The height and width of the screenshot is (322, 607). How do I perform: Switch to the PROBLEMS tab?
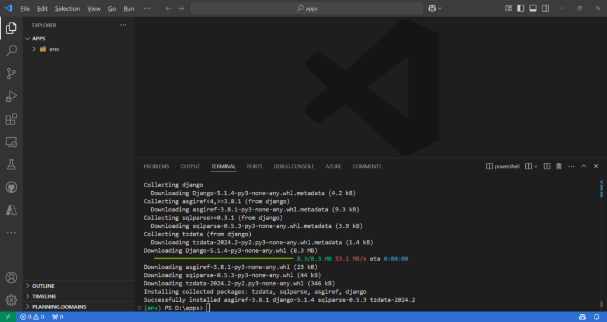pos(156,166)
